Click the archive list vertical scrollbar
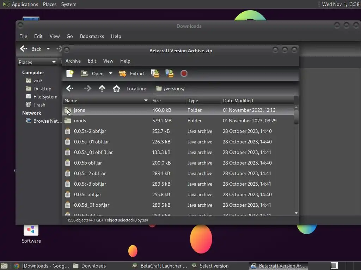This screenshot has width=361, height=270. [x=296, y=117]
